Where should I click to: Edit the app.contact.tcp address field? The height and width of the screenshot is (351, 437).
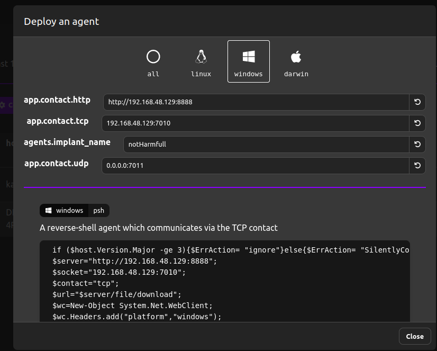pos(256,123)
